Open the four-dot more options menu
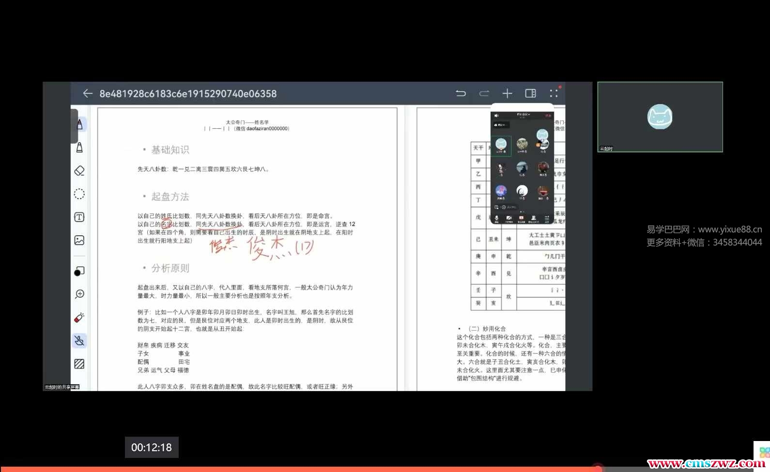The height and width of the screenshot is (472, 770). [554, 93]
